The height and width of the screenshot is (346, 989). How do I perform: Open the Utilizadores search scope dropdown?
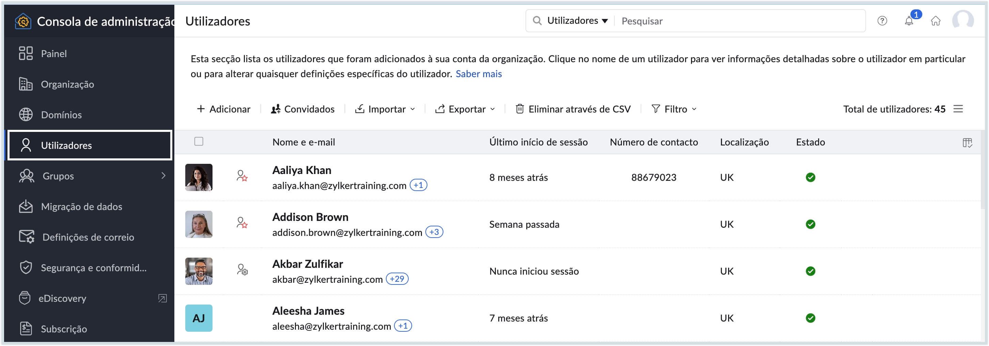point(577,21)
